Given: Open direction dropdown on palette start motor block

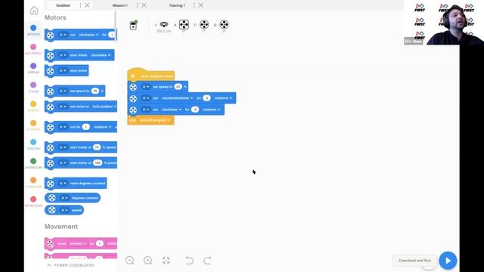Looking at the screenshot, I should [x=101, y=55].
